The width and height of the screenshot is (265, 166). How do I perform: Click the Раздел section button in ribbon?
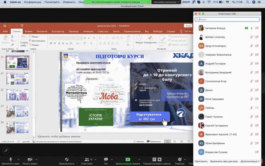[x=35, y=45]
